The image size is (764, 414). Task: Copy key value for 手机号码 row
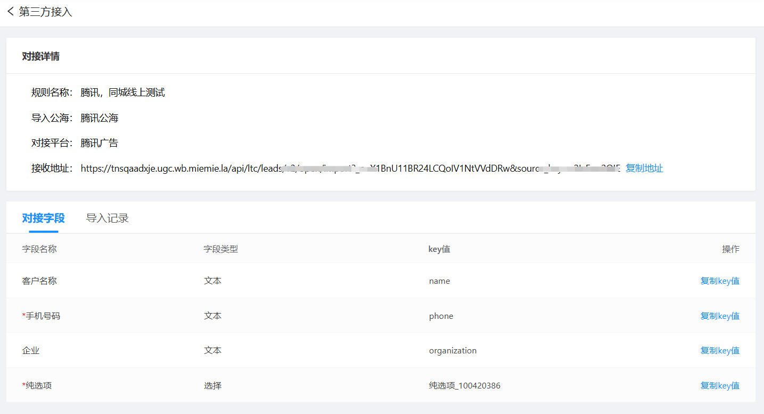[719, 316]
